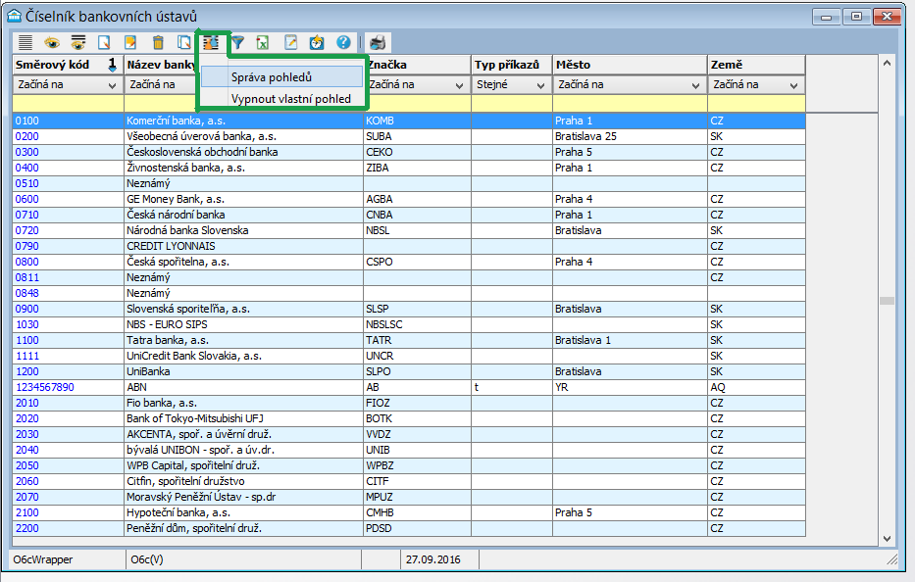The image size is (915, 582).
Task: Click the vertical scrollbar down arrow
Action: tap(888, 538)
